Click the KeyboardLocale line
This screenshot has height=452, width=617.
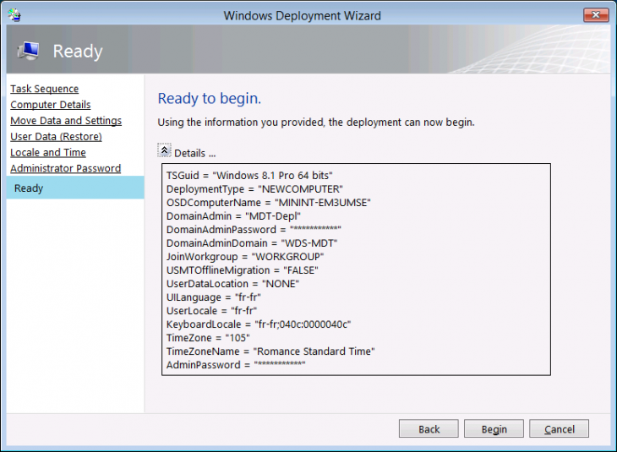(259, 324)
